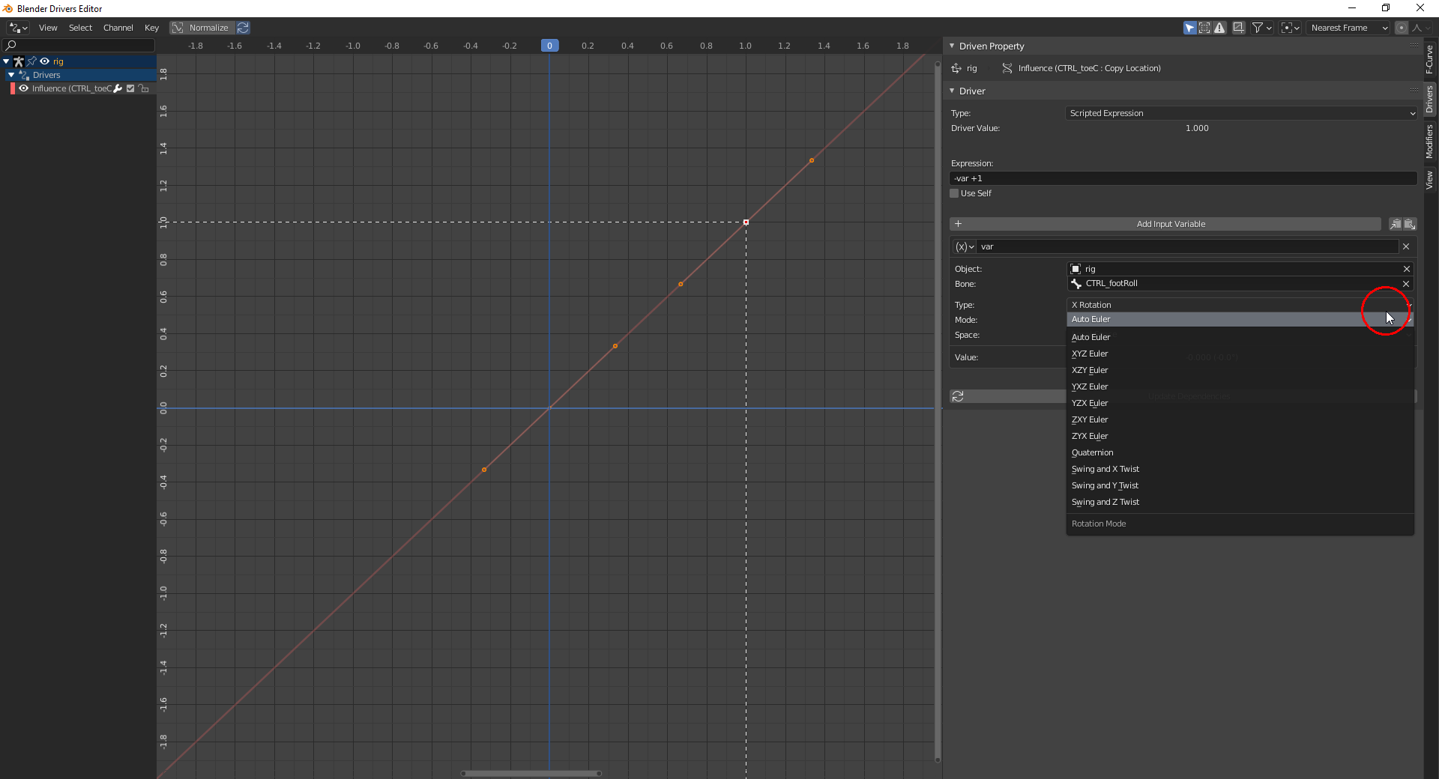Toggle Proportional Editing

(x=1402, y=28)
